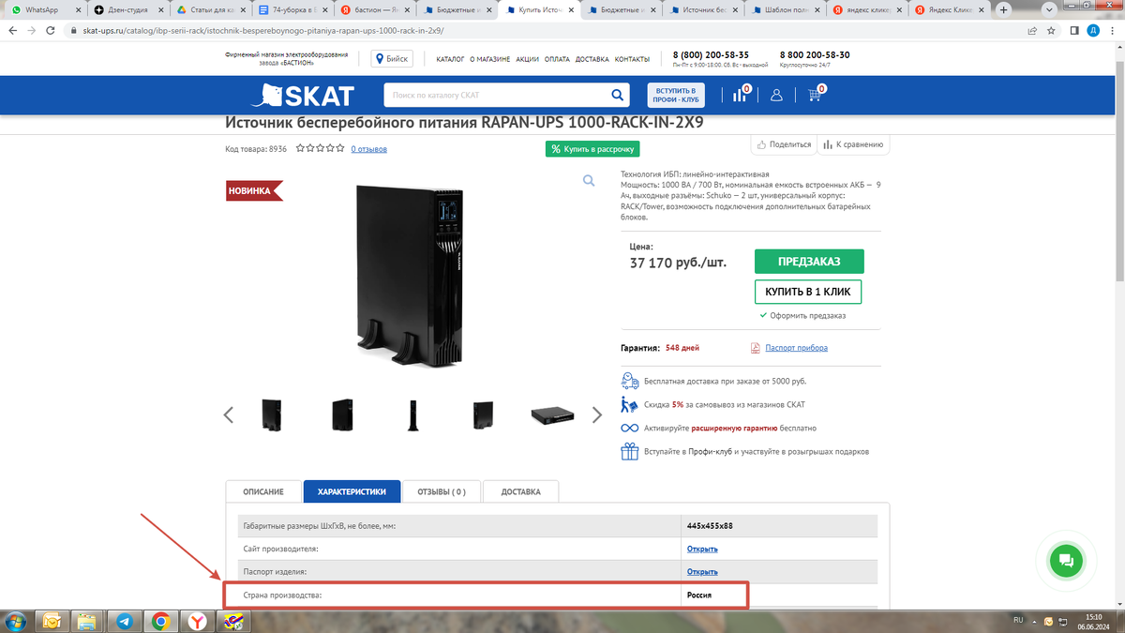Open О МАГАЗИНЕ menu item
Viewport: 1125px width, 633px height.
point(490,59)
